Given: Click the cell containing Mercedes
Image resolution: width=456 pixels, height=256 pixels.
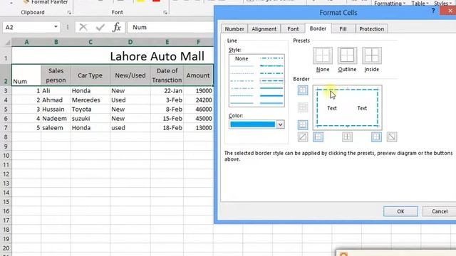Looking at the screenshot, I should click(90, 100).
